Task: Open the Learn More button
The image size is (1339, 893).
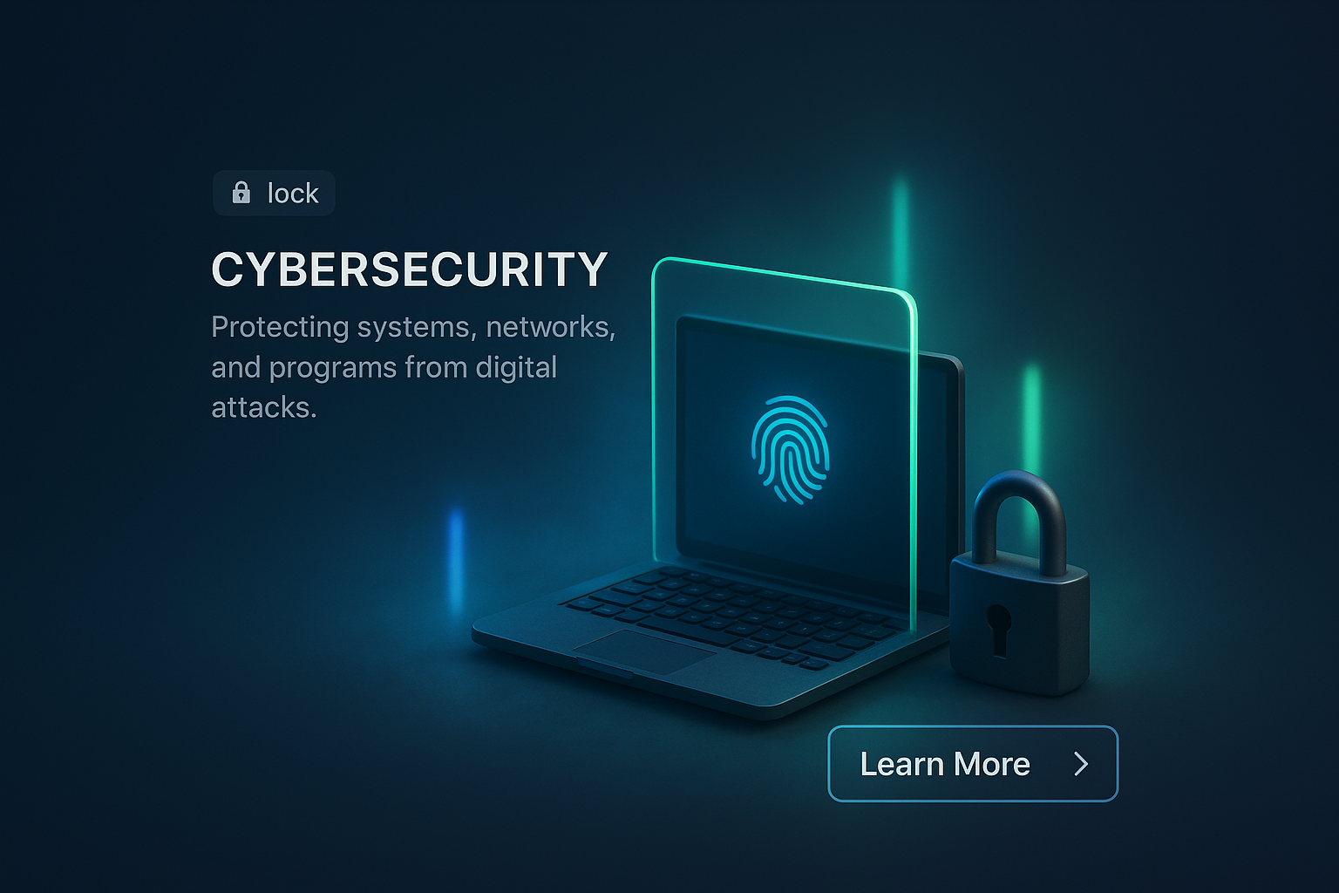Action: point(973,764)
